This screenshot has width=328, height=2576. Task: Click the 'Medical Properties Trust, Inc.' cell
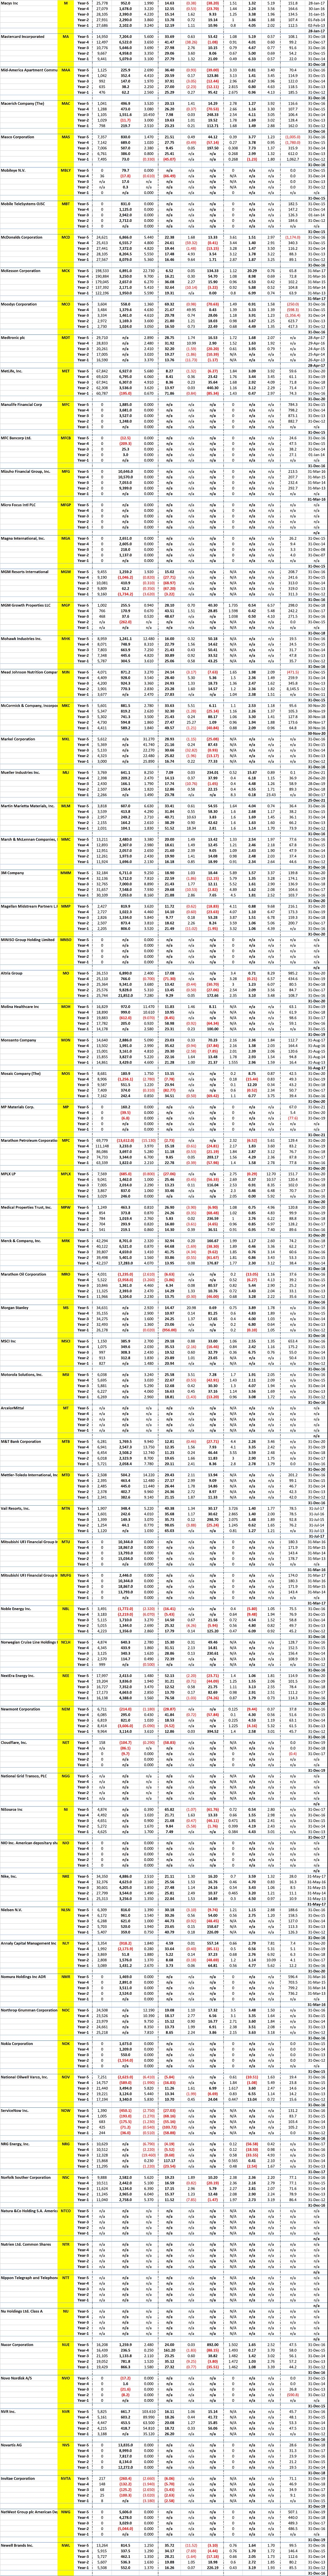[29, 1207]
